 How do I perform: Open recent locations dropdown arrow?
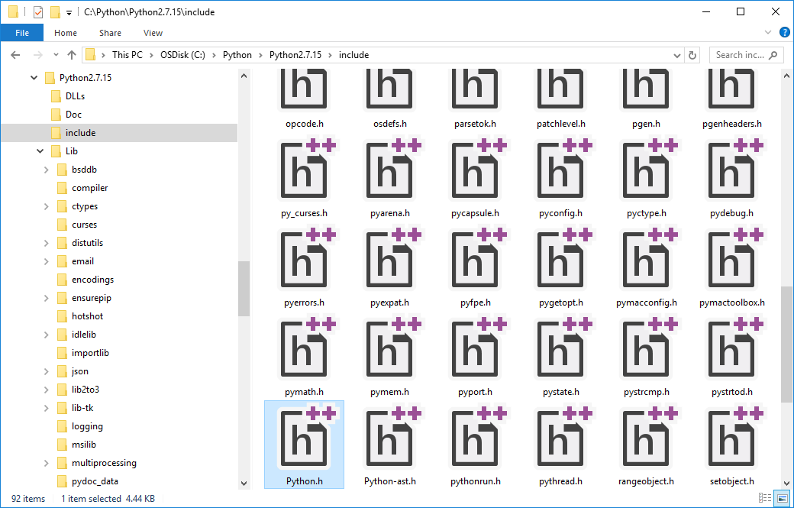coord(56,55)
